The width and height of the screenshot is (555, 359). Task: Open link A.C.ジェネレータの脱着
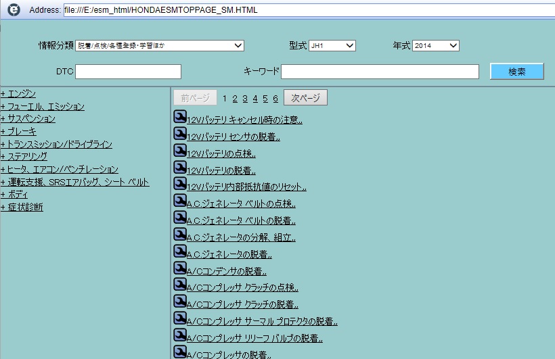(229, 255)
